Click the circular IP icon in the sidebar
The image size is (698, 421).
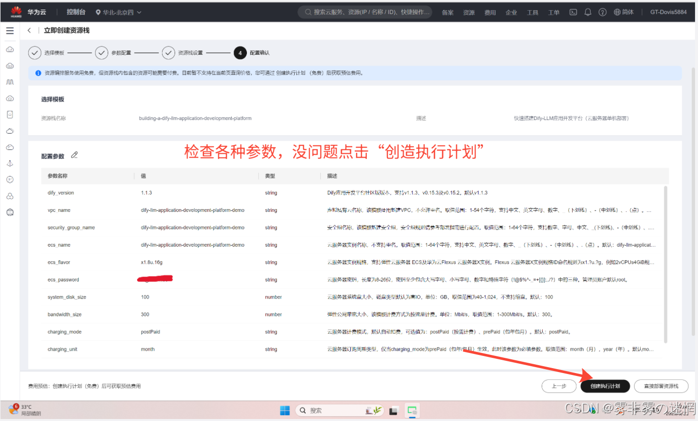click(x=10, y=180)
